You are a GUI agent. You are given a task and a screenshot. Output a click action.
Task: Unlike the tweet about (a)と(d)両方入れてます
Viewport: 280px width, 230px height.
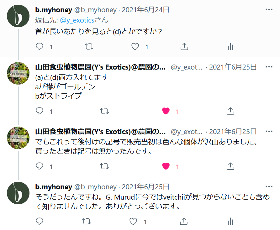pyautogui.click(x=166, y=111)
